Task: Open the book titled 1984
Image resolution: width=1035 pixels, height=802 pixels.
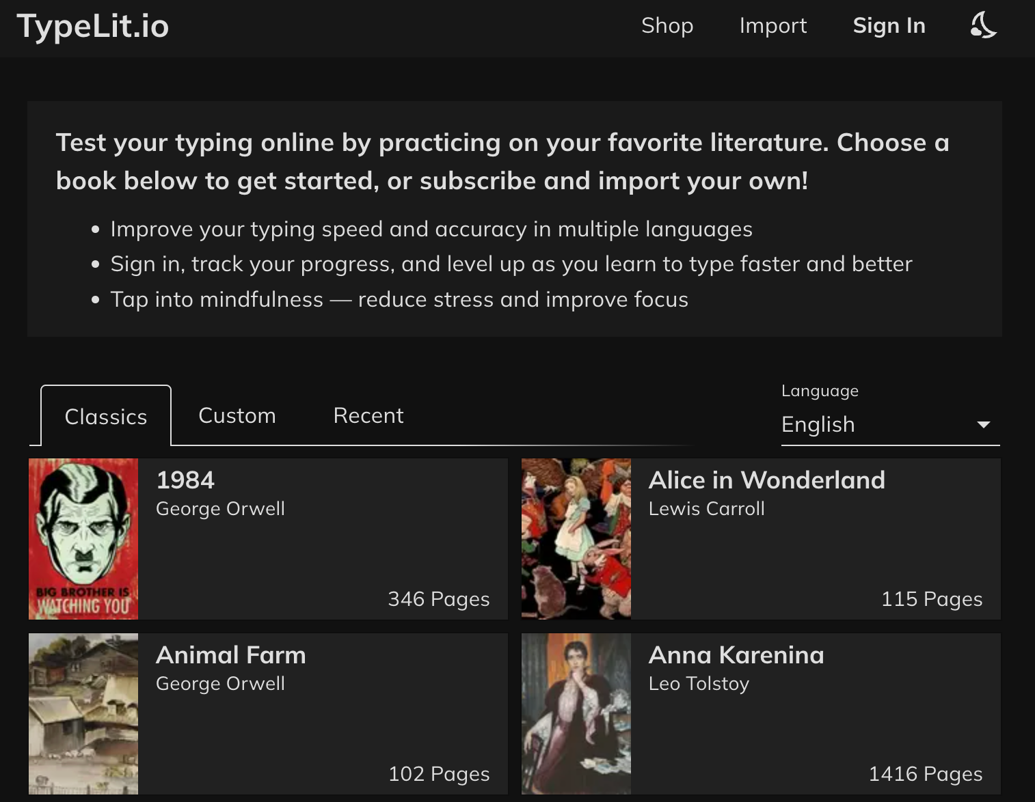Action: tap(185, 480)
